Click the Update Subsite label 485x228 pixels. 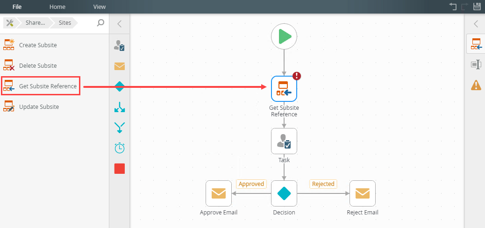click(x=39, y=107)
